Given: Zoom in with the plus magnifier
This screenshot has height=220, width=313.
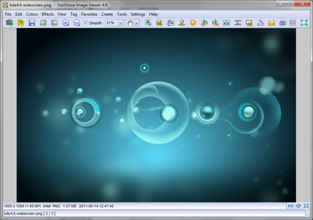Looking at the screenshot, I should (66, 23).
